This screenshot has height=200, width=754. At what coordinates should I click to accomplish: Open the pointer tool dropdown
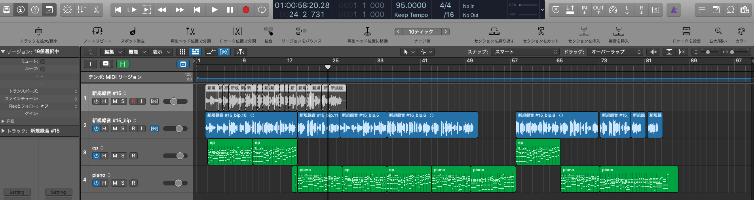409,52
